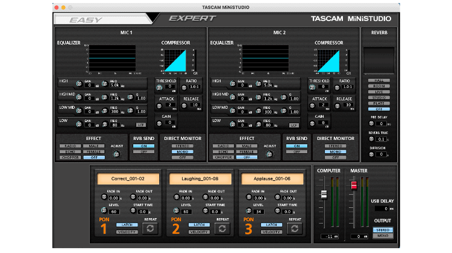Screen dimensions: 452x253
Task: Set MIC 1 direct monitor to MONO
Action: 183,152
